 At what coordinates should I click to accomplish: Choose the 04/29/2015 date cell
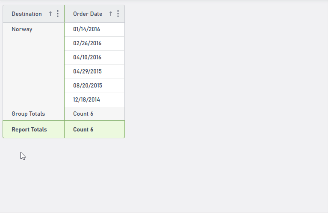tap(87, 72)
